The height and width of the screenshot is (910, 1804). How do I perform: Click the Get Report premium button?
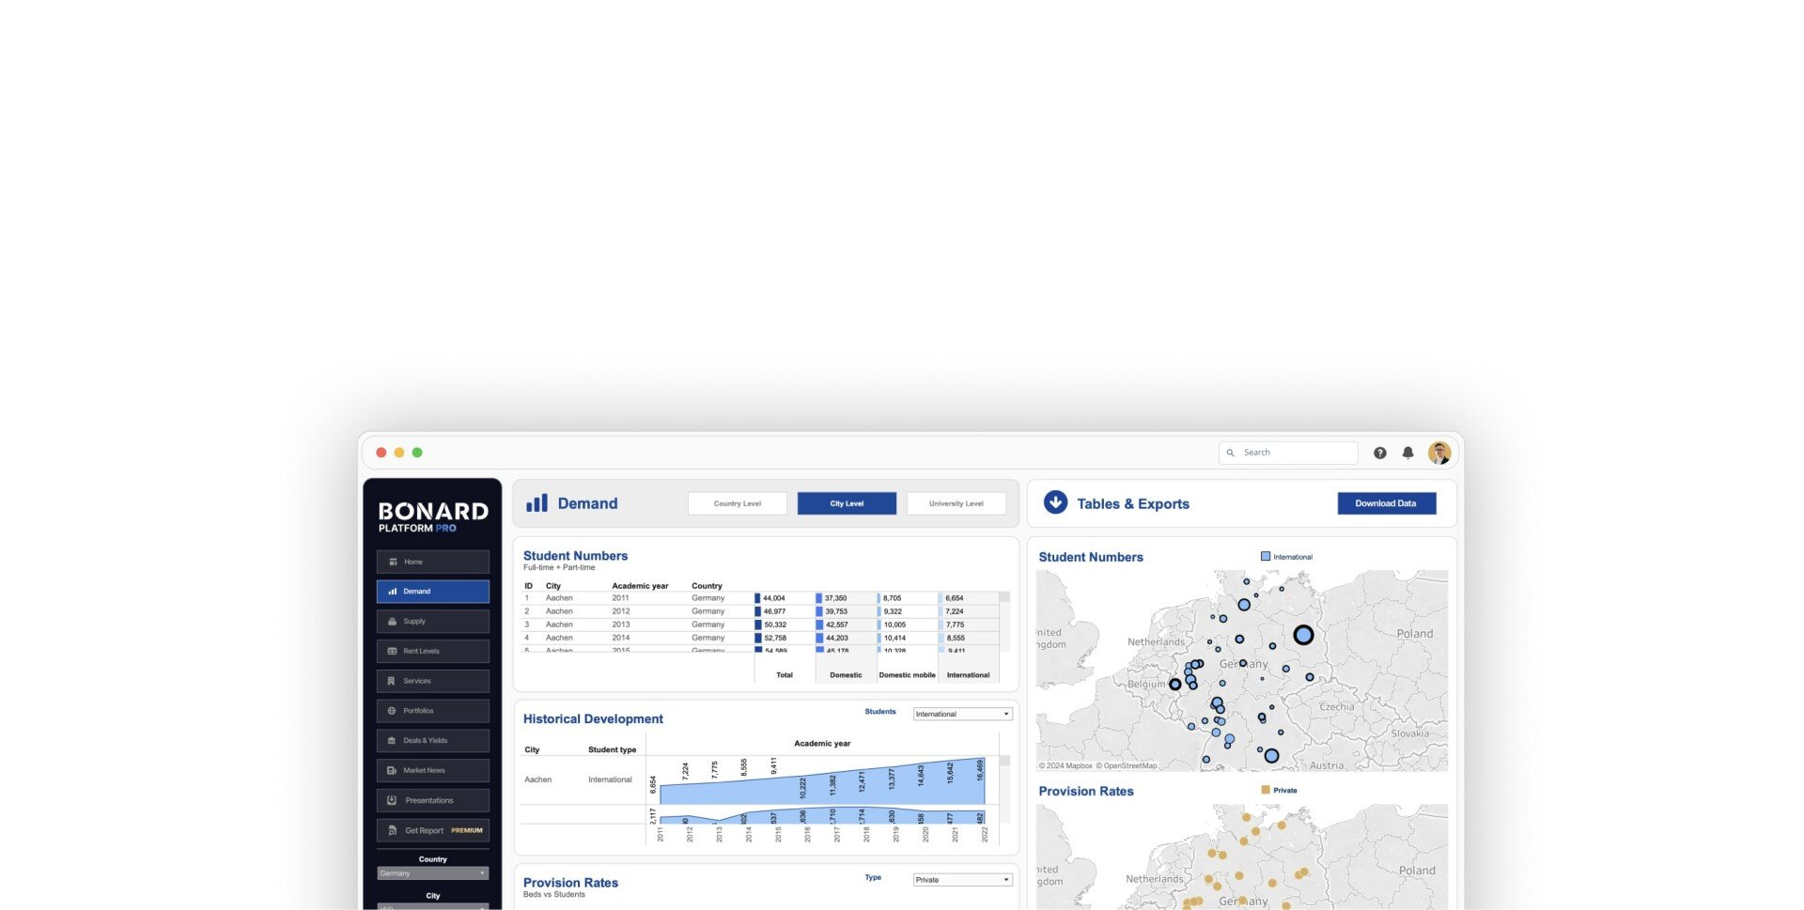click(432, 830)
